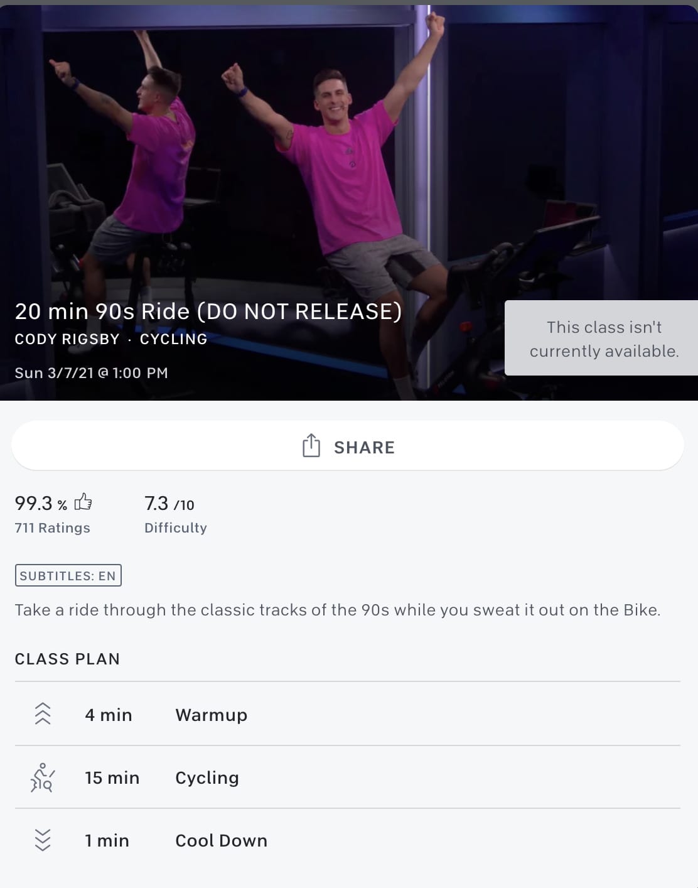
Task: Select the 1 min Cool Down row
Action: coord(348,840)
